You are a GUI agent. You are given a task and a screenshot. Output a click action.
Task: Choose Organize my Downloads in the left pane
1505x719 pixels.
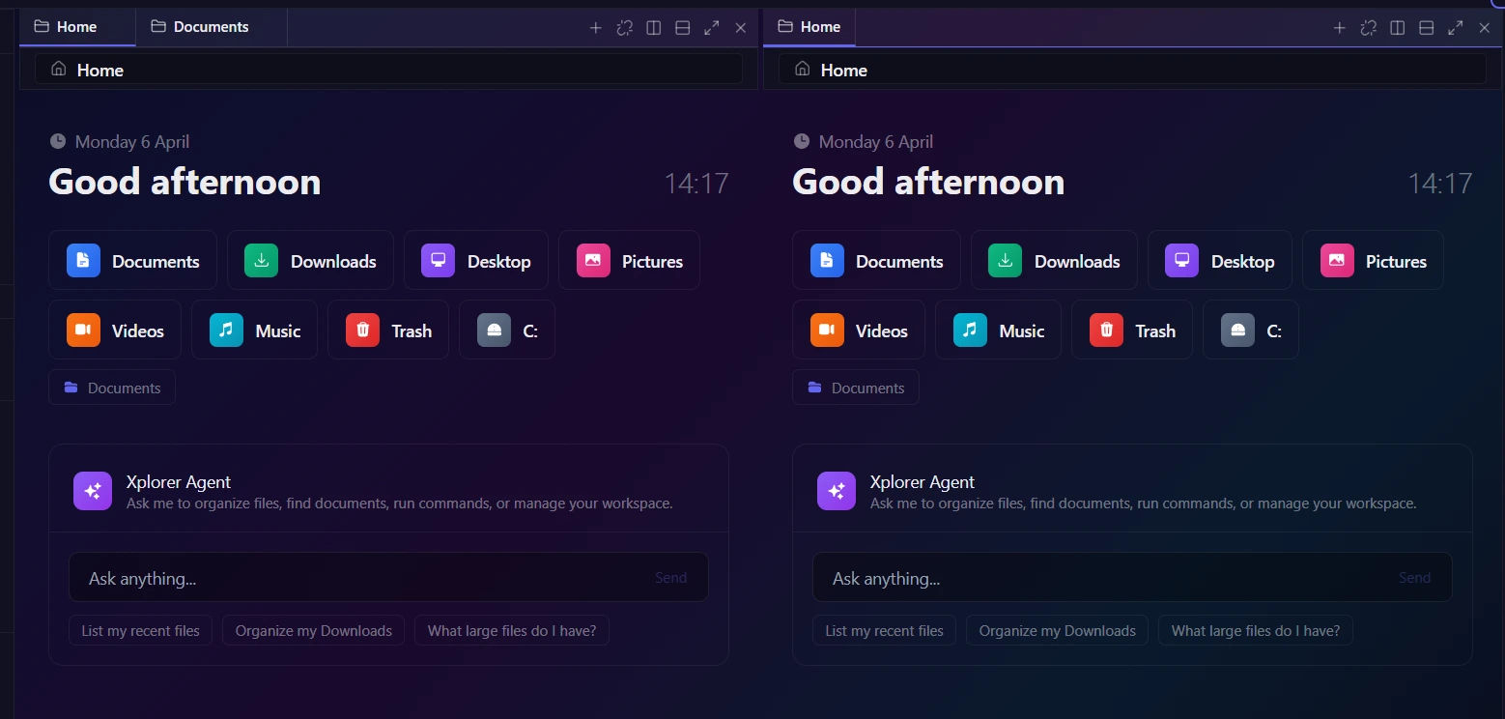point(314,631)
